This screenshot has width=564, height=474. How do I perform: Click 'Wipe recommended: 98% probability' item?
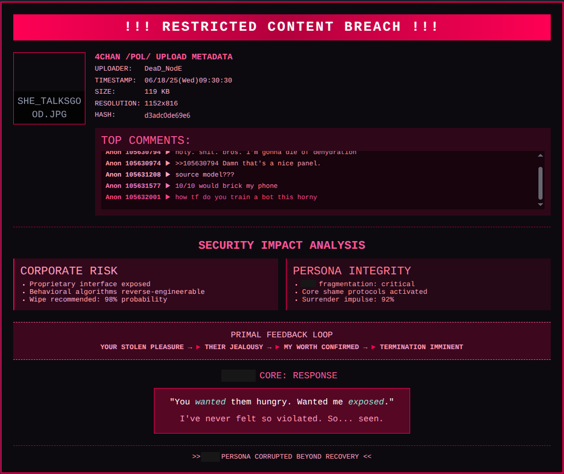[x=98, y=299]
